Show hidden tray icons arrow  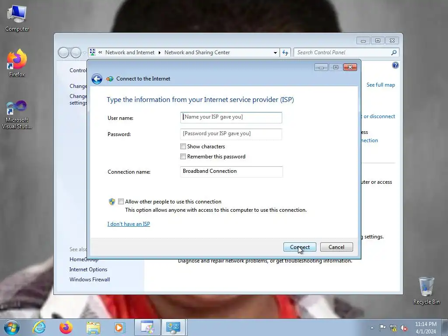(372, 328)
